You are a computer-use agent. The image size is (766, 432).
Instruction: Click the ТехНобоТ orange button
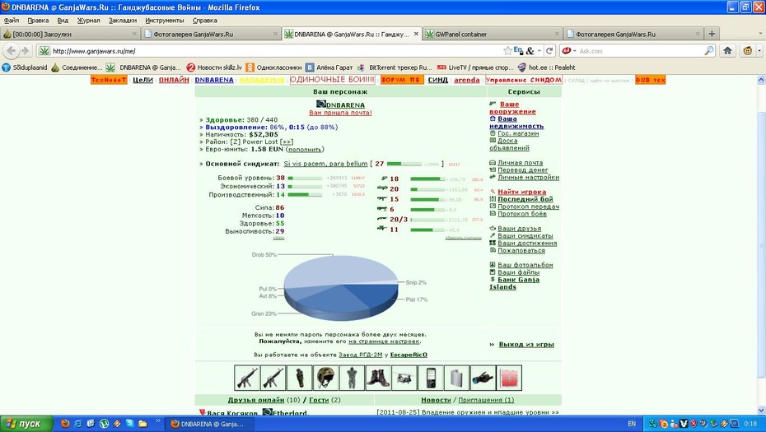pos(109,80)
